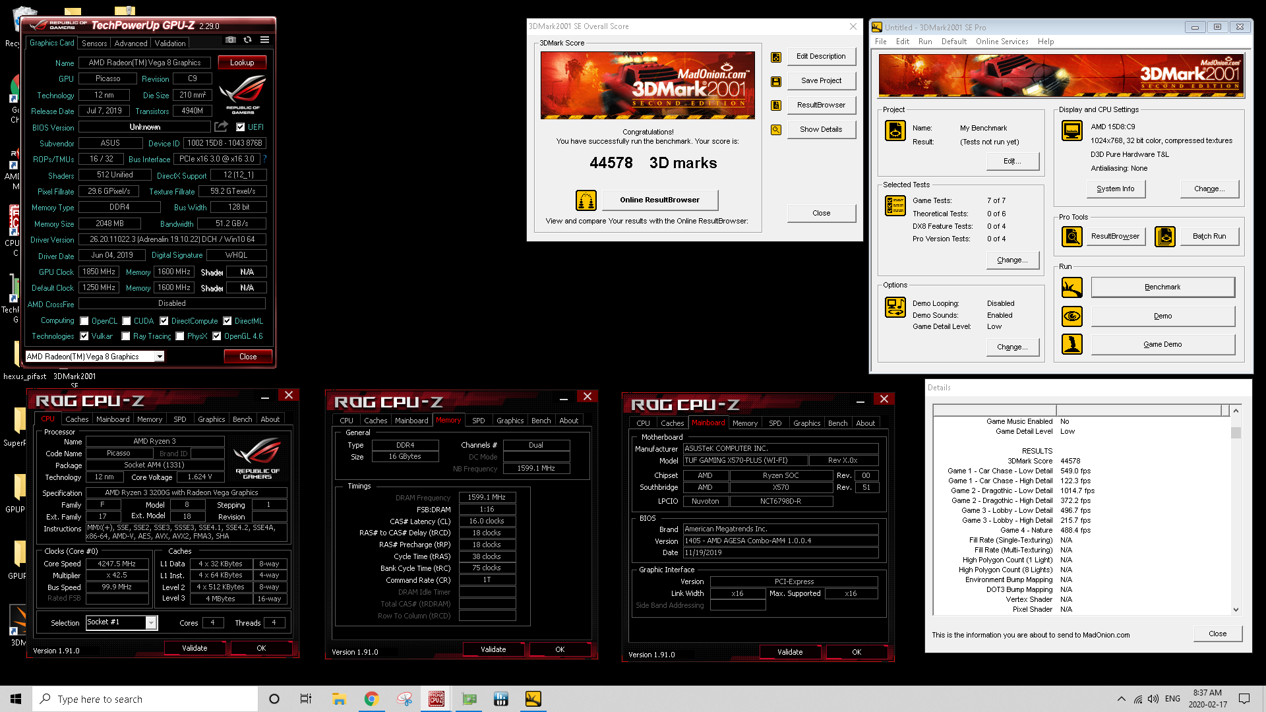Click the Windows search box
The width and height of the screenshot is (1266, 712).
pyautogui.click(x=145, y=699)
